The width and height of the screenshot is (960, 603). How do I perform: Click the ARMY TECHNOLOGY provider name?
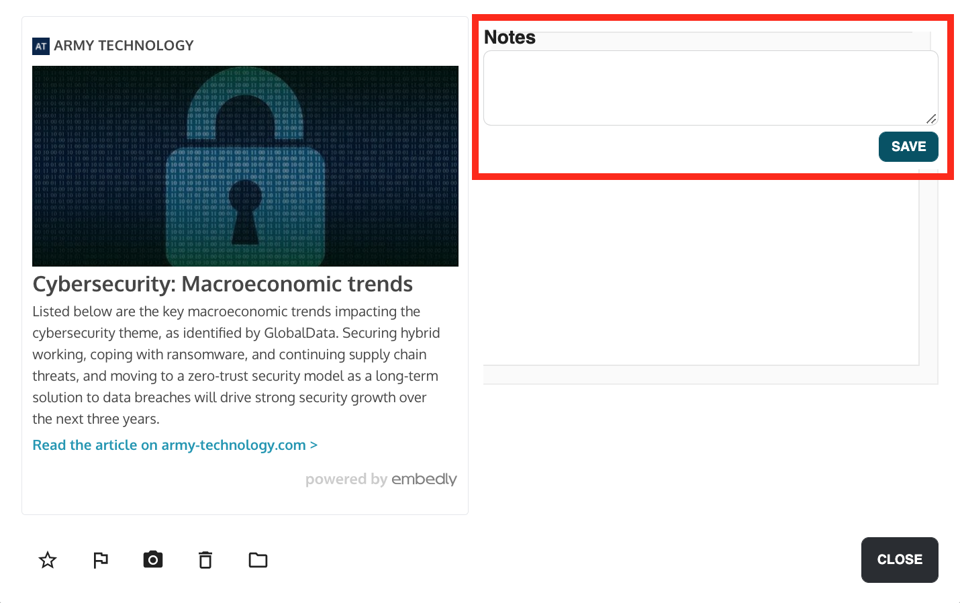[x=124, y=46]
